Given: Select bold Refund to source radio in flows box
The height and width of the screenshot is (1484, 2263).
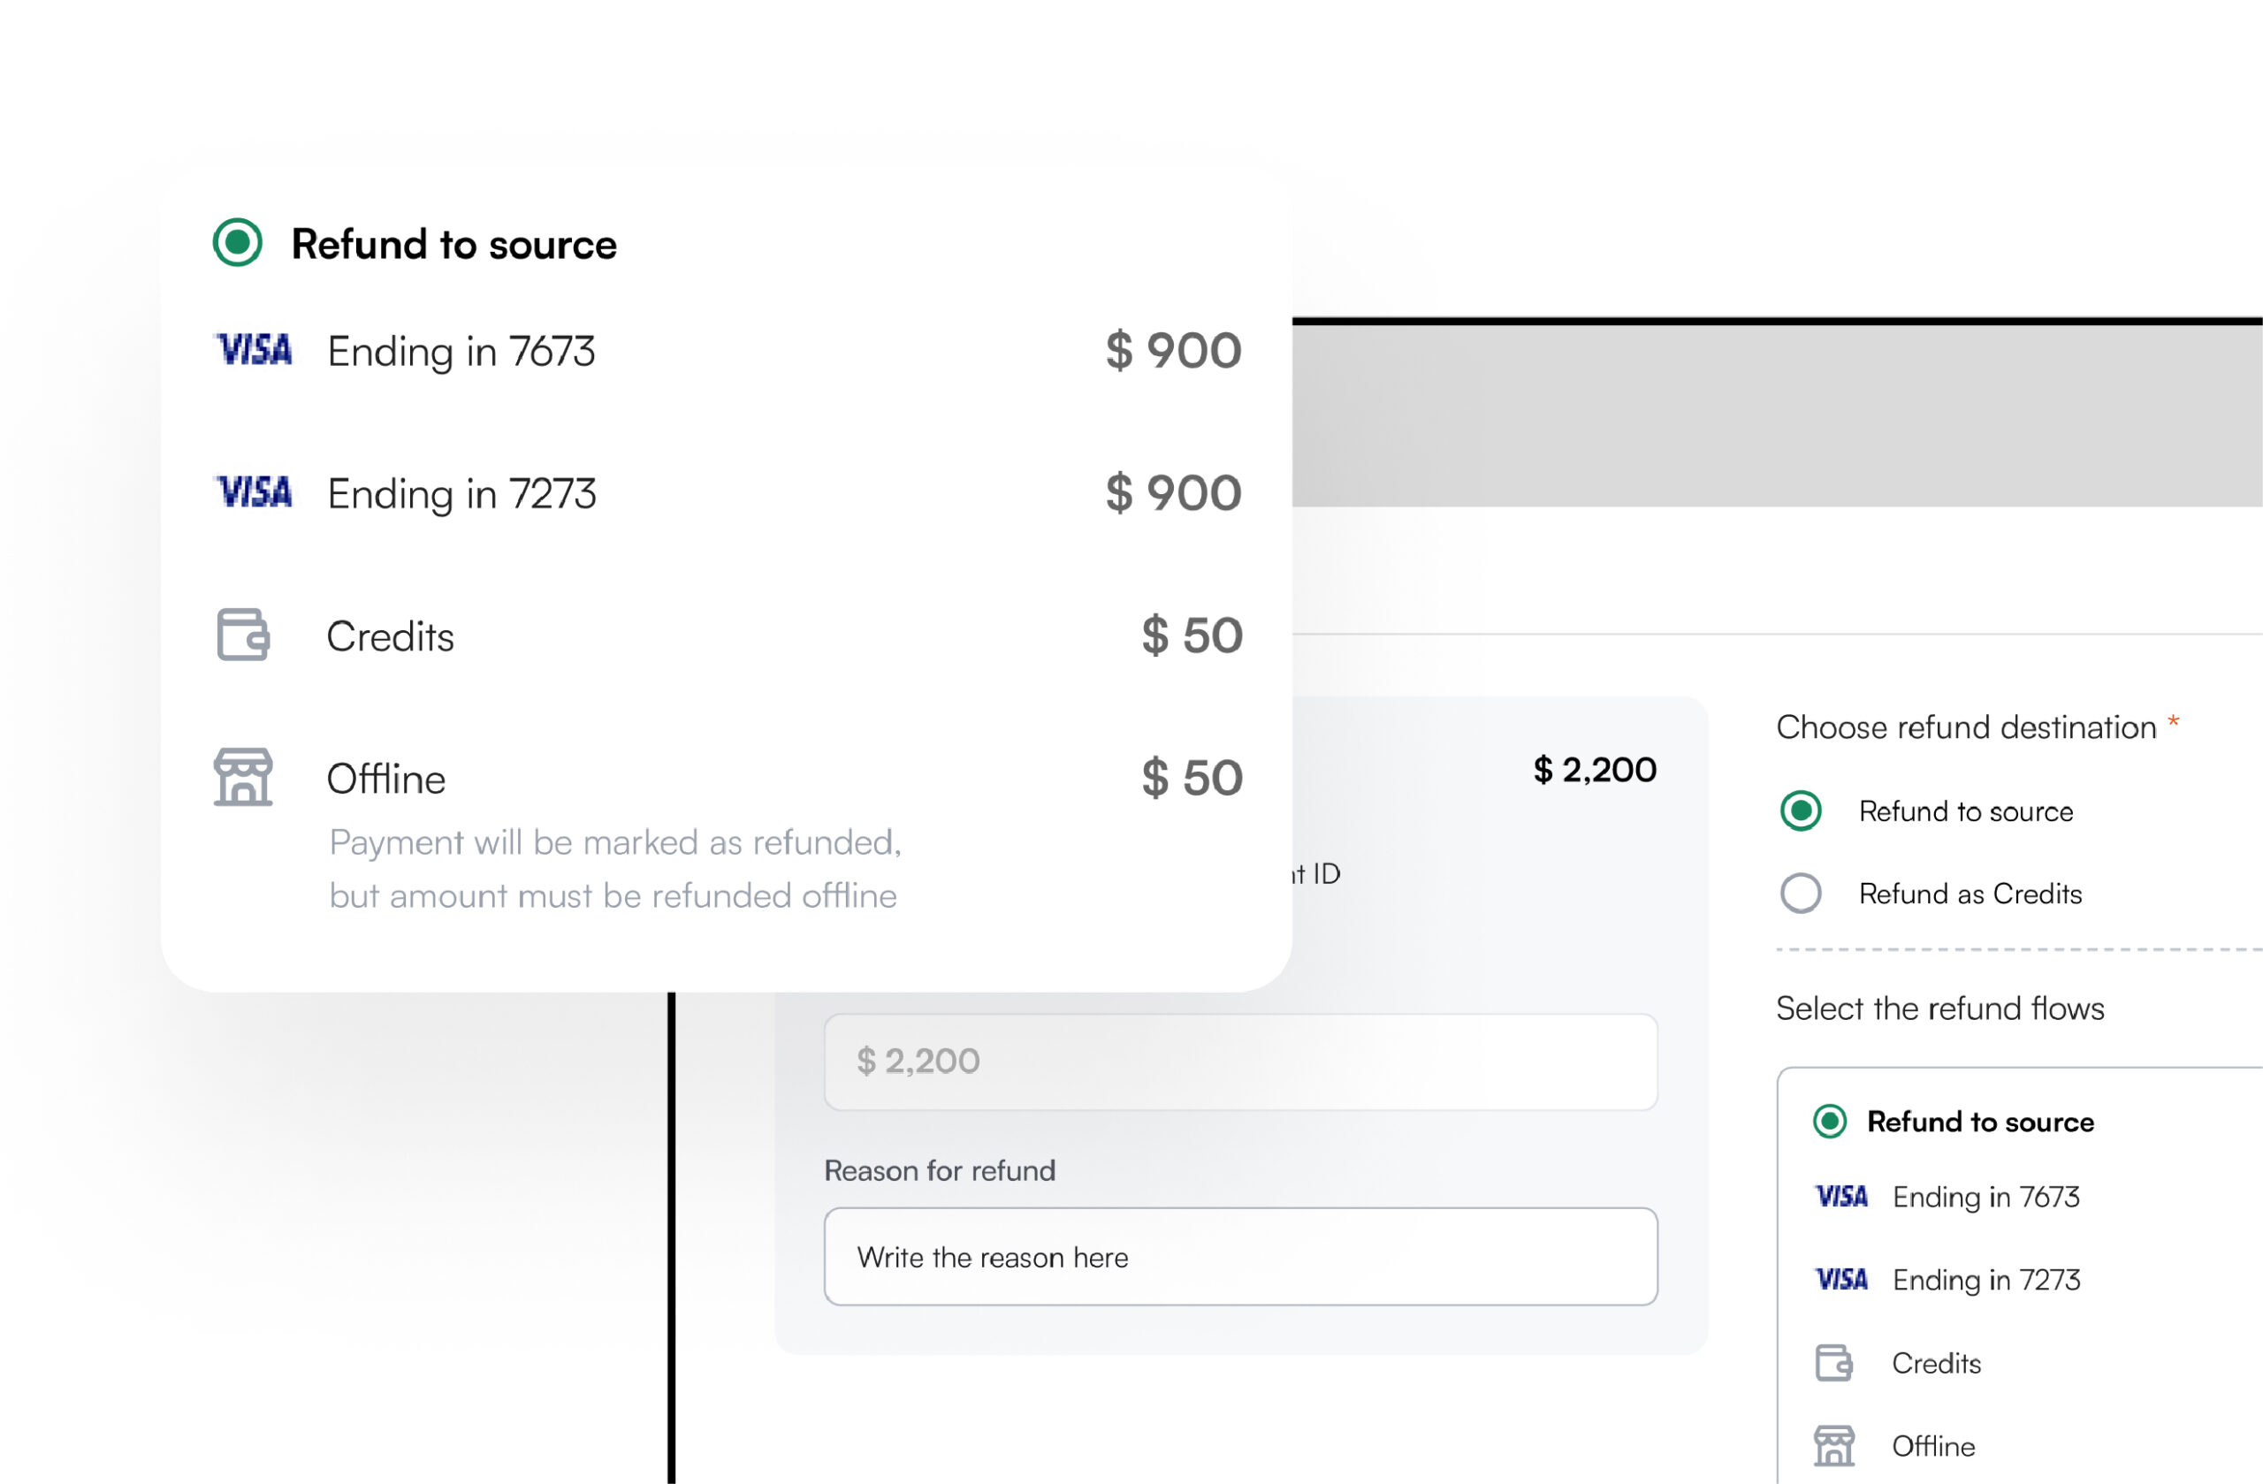Looking at the screenshot, I should pos(1831,1122).
